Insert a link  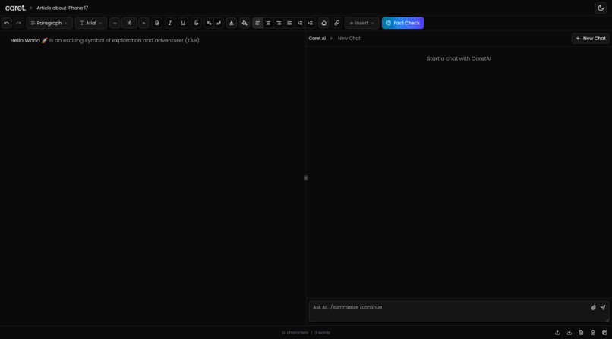tap(337, 23)
